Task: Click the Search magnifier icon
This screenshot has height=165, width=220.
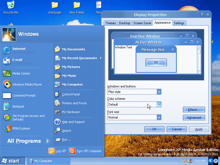Action: tap(57, 131)
